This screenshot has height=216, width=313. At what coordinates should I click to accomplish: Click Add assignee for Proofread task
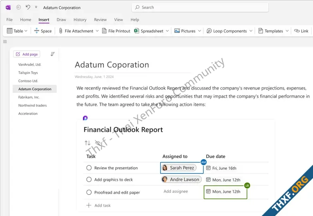coord(176,191)
